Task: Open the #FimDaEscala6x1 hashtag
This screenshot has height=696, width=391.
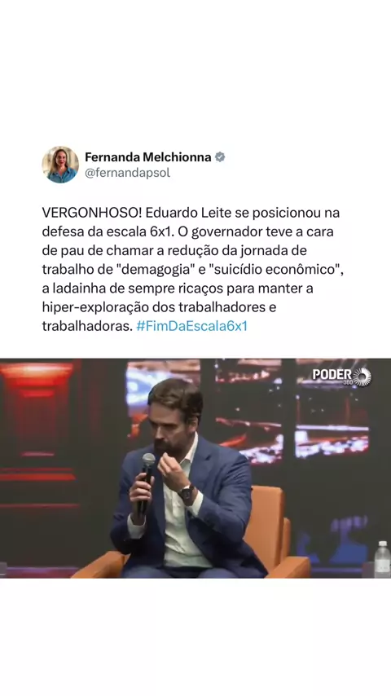Action: click(x=191, y=326)
